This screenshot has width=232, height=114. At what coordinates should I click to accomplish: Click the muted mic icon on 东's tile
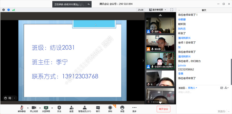point(148,84)
